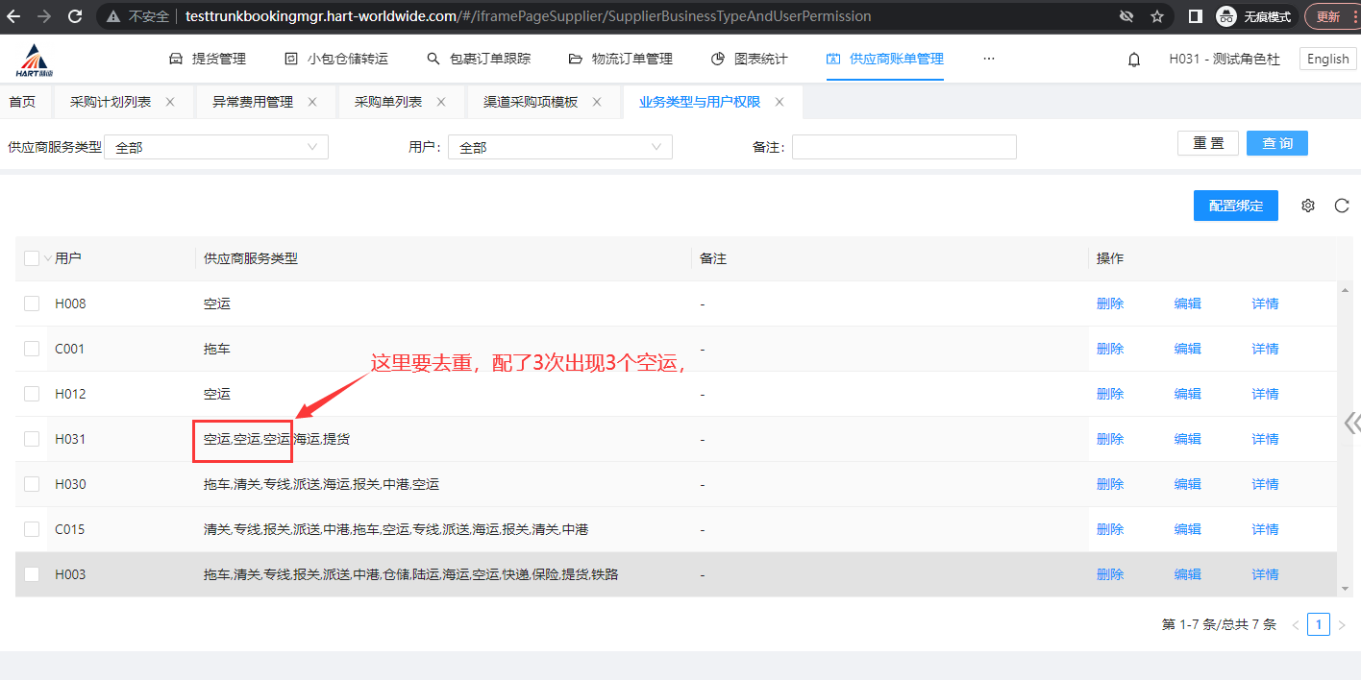This screenshot has height=680, width=1361.
Task: Click the HART logo
Action: pyautogui.click(x=36, y=61)
